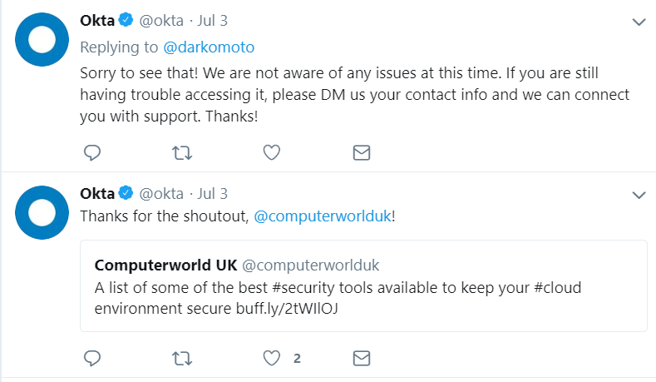Open the @computerworlduk mention in tweet text
The width and height of the screenshot is (656, 382).
[323, 216]
